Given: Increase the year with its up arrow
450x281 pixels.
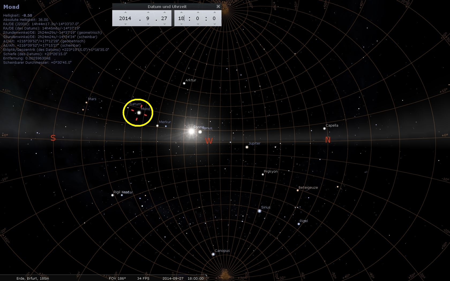Looking at the screenshot, I should click(125, 12).
